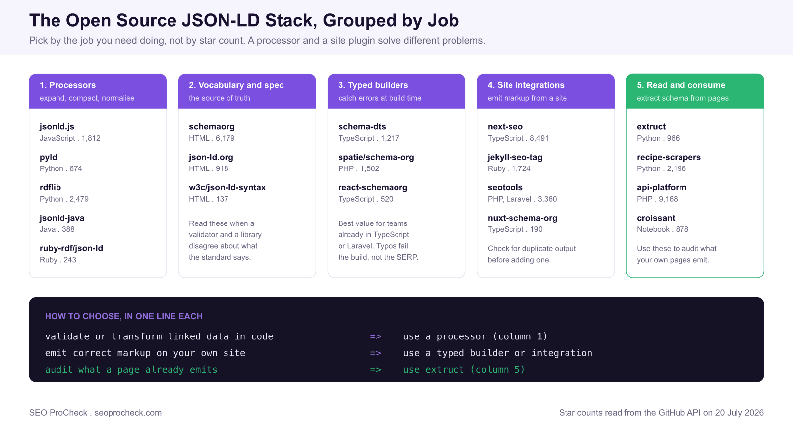This screenshot has height=446, width=793.
Task: Click 'HTML . 137' star count
Action: [209, 199]
